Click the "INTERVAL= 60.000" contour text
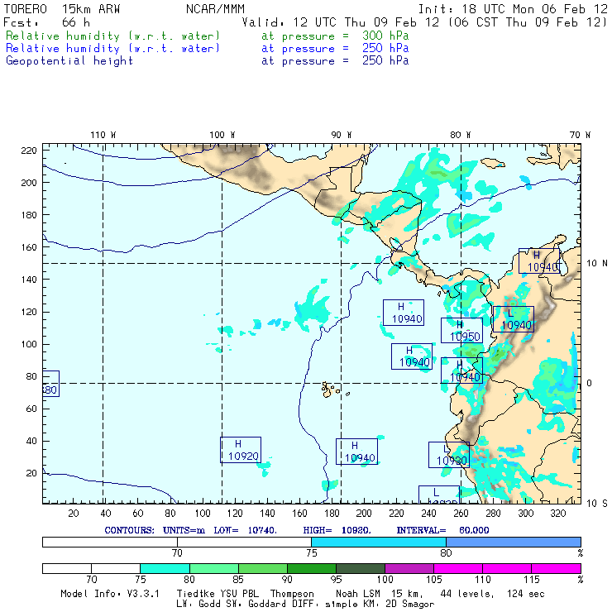 coord(442,530)
